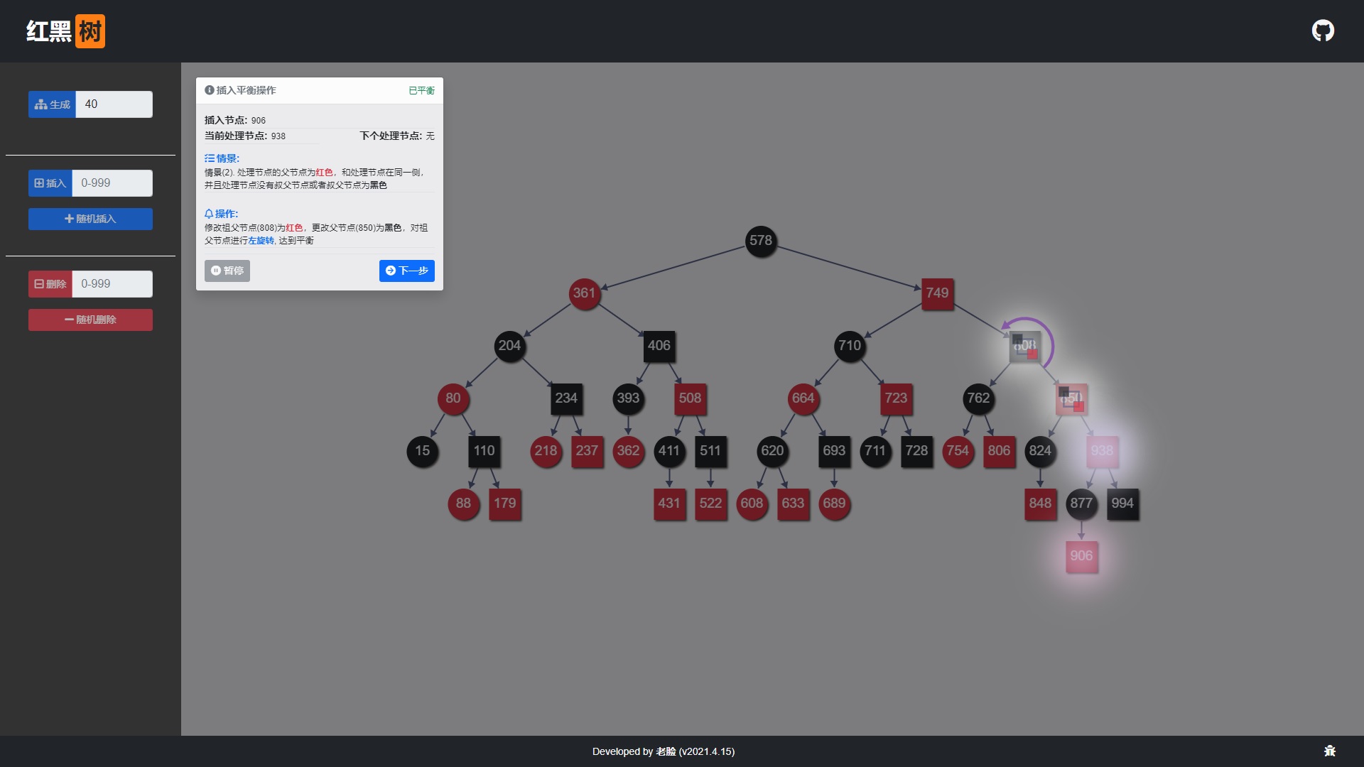
Task: Select the highlighted node 850
Action: 1071,398
